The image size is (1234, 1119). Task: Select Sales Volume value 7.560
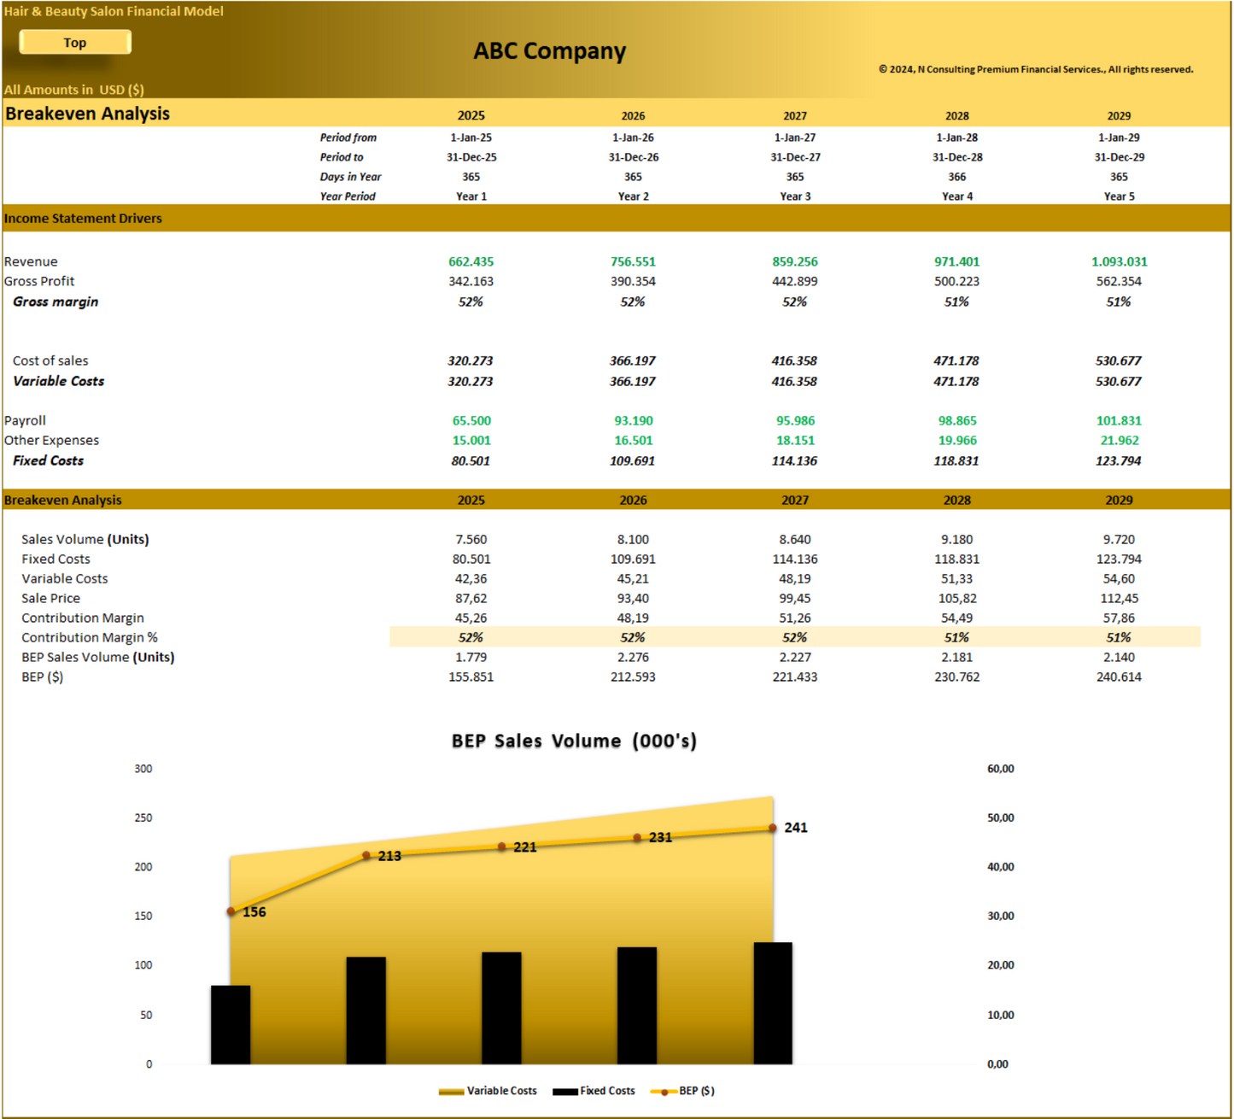471,539
